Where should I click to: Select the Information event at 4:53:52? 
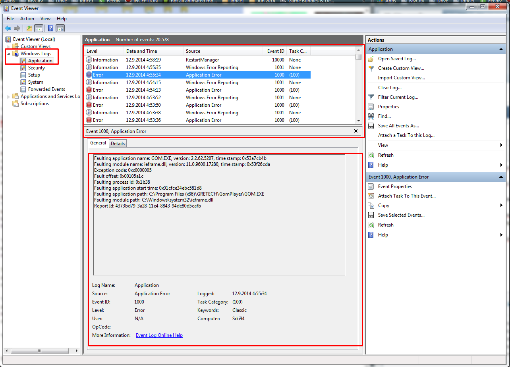click(198, 98)
